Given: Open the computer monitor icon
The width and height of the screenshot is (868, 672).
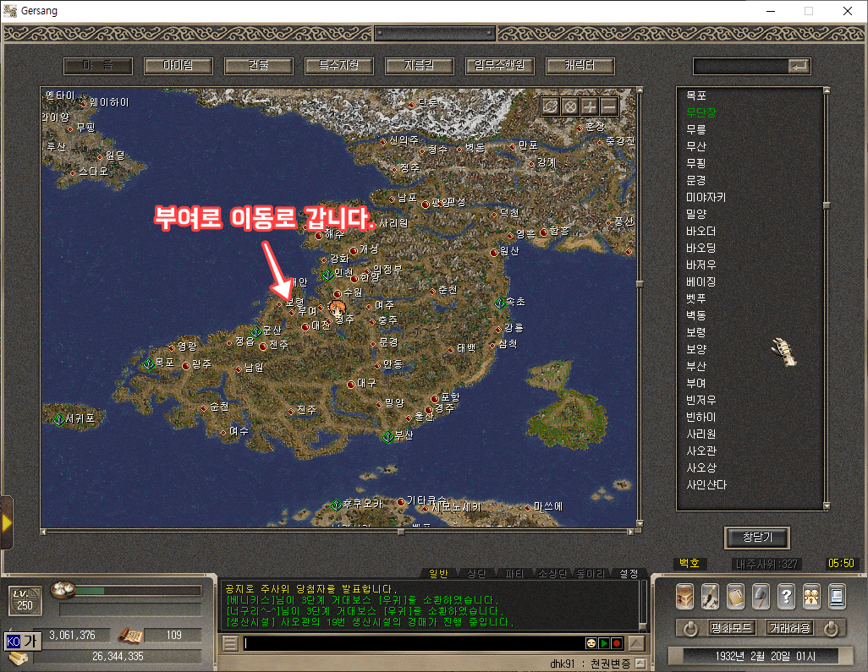Looking at the screenshot, I should [837, 597].
